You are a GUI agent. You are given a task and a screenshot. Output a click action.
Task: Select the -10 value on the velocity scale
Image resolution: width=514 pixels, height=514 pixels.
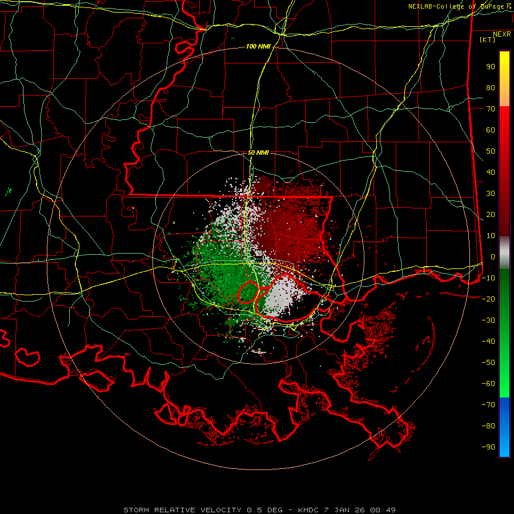pos(488,278)
